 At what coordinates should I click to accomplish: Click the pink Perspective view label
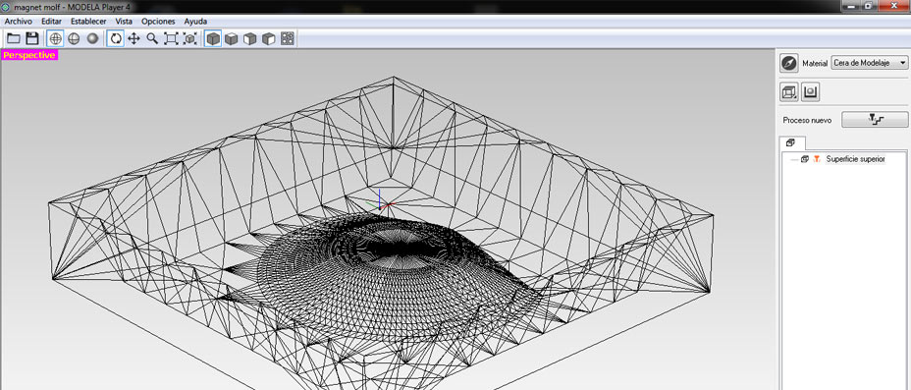tap(29, 55)
